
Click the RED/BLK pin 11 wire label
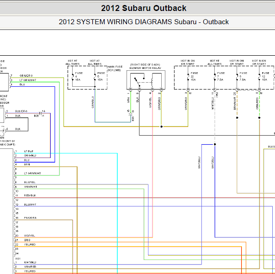30,195
